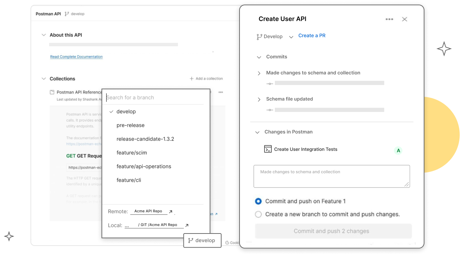Select 'Create a new branch' radio option

click(258, 214)
